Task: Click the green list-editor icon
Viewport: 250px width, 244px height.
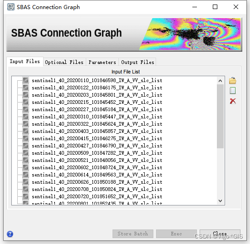Action: [x=232, y=91]
